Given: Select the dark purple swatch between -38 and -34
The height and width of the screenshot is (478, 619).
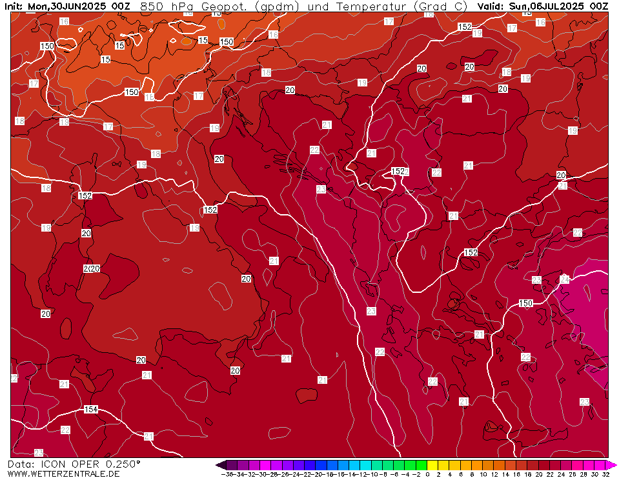Looking at the screenshot, I should 232,465.
